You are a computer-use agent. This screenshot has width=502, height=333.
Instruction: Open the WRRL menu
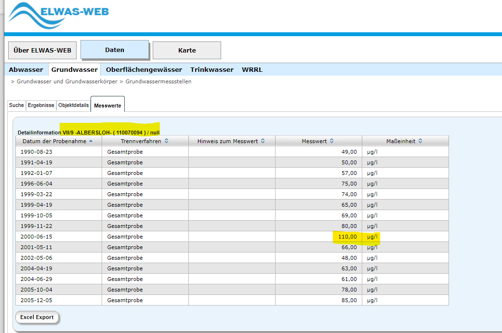click(252, 69)
